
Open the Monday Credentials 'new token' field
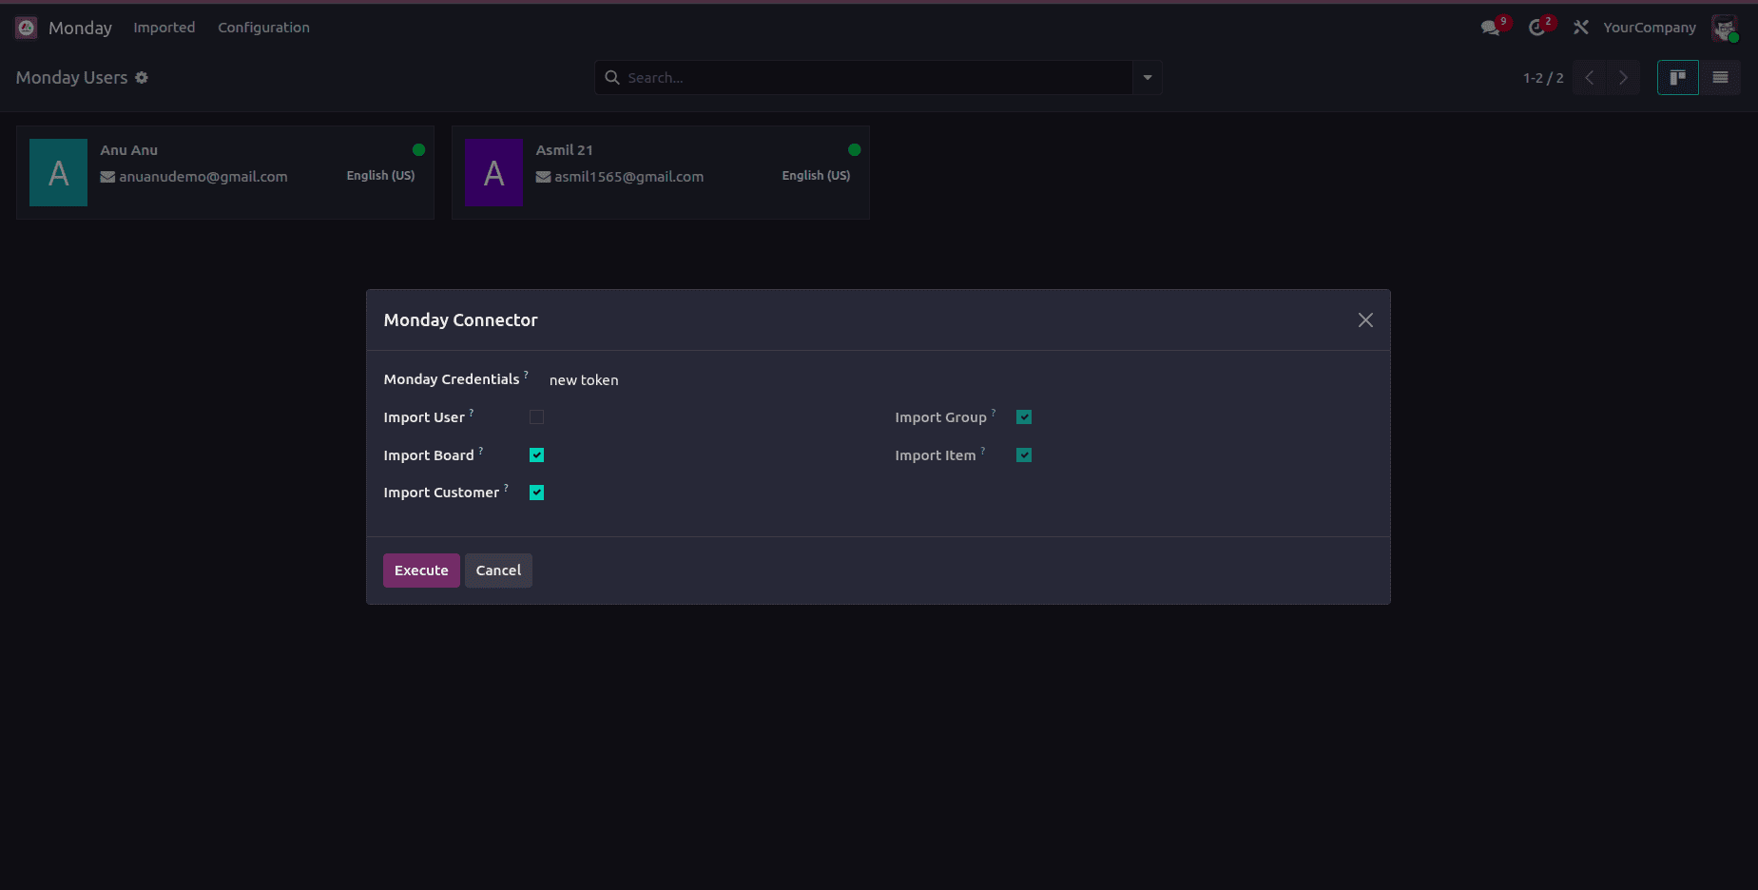point(584,380)
